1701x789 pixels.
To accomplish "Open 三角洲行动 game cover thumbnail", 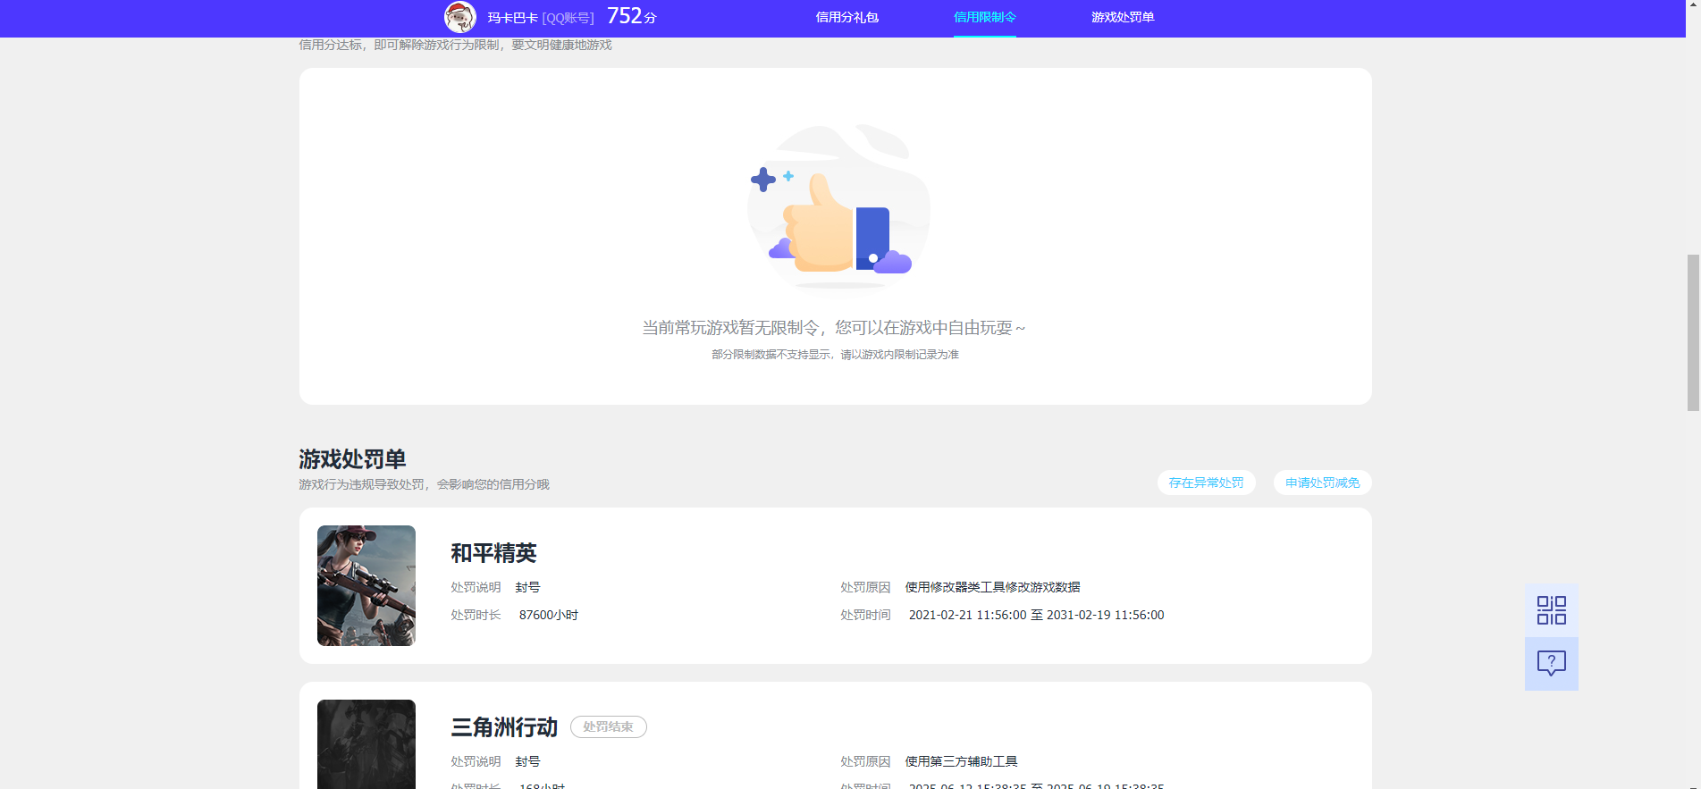I will tap(366, 743).
